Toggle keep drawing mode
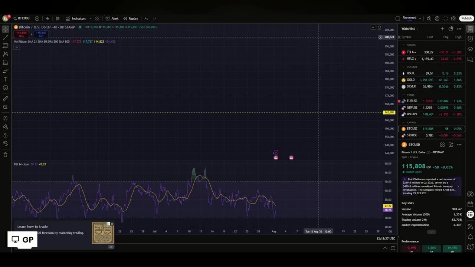Screen dimensions: 475x267 click(x=6, y=127)
